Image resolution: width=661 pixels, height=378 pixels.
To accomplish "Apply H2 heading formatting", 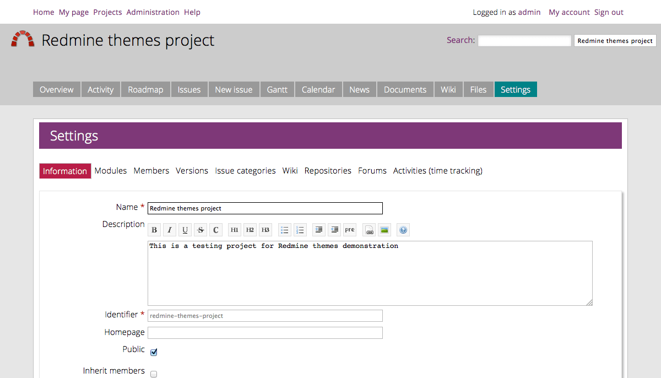I will tap(250, 230).
